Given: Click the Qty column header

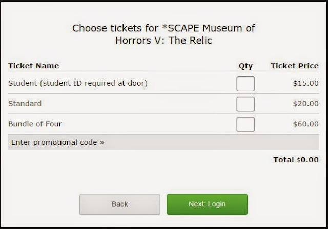Looking at the screenshot, I should 245,66.
